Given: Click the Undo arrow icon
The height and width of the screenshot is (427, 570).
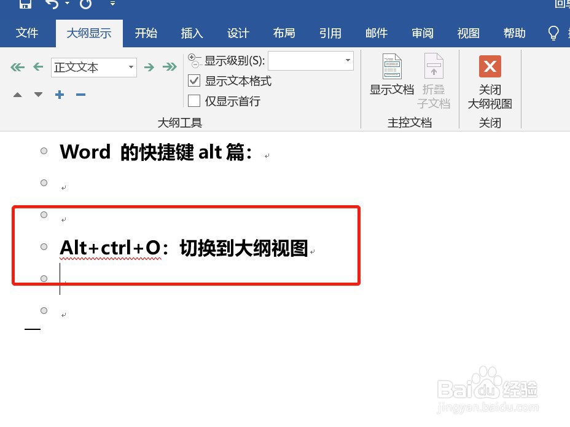Looking at the screenshot, I should click(52, 4).
